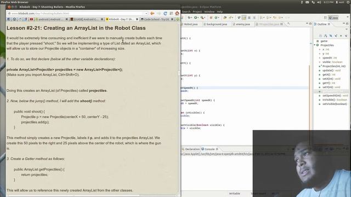The width and height of the screenshot is (351, 197).
Task: Toggle Mark Occurrences highlighted toolbar button
Action: 244,18
